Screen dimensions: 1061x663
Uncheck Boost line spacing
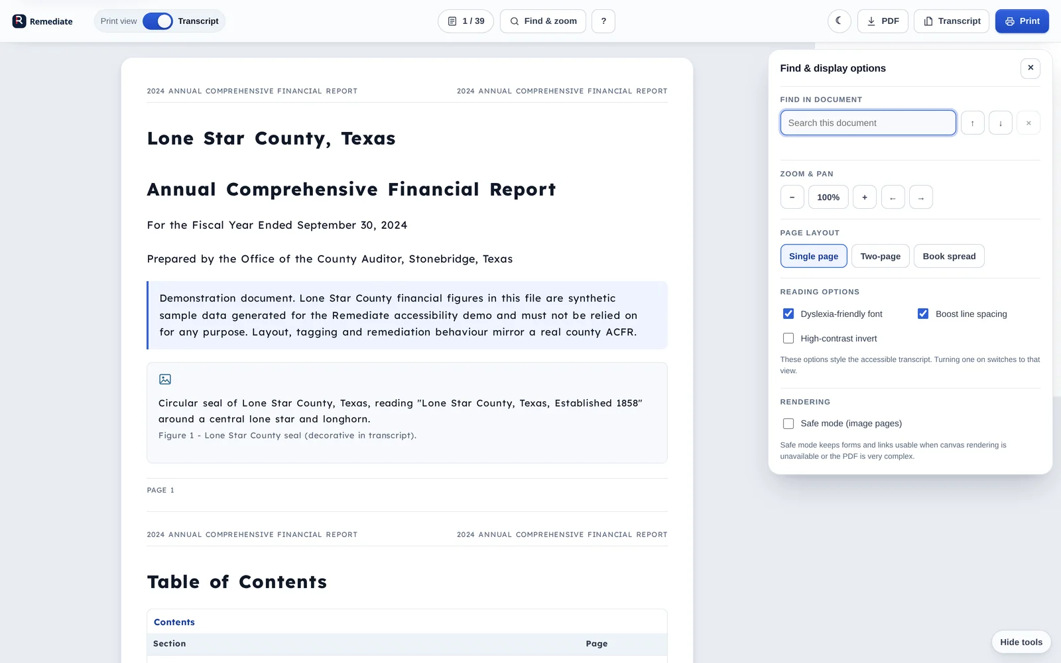(x=923, y=314)
